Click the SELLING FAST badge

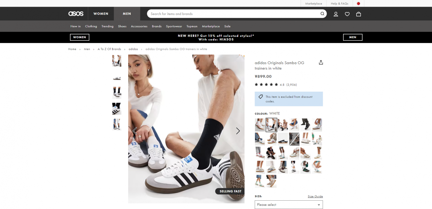point(230,191)
